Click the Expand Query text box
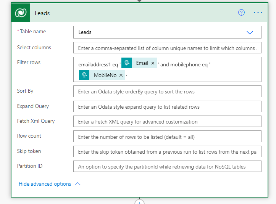Image resolution: width=276 pixels, height=204 pixels. 167,107
